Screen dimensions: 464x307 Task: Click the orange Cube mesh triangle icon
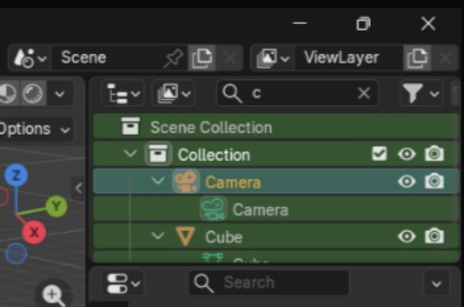pos(186,236)
